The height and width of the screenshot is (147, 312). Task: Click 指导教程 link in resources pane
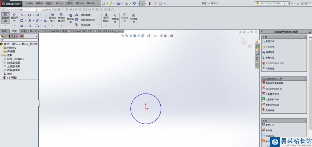pyautogui.click(x=270, y=52)
